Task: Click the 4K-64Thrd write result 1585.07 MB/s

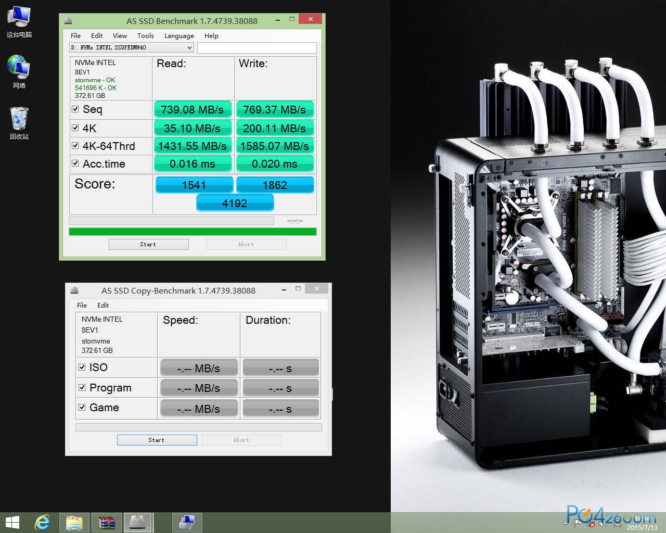Action: [x=275, y=146]
